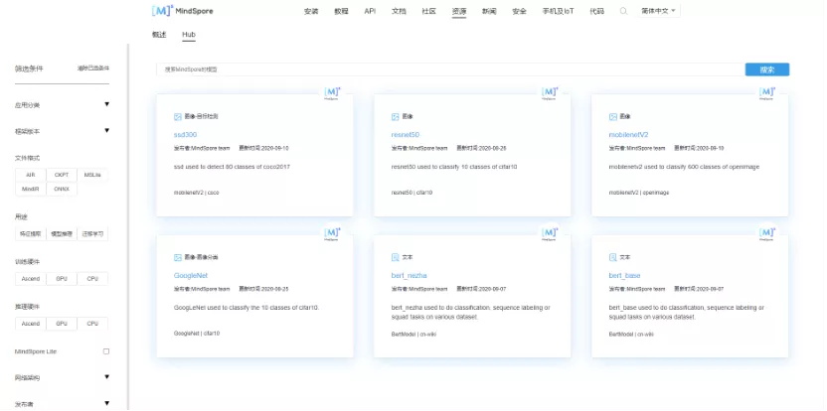Open the 简体中文 language dropdown
The height and width of the screenshot is (411, 827).
(660, 11)
